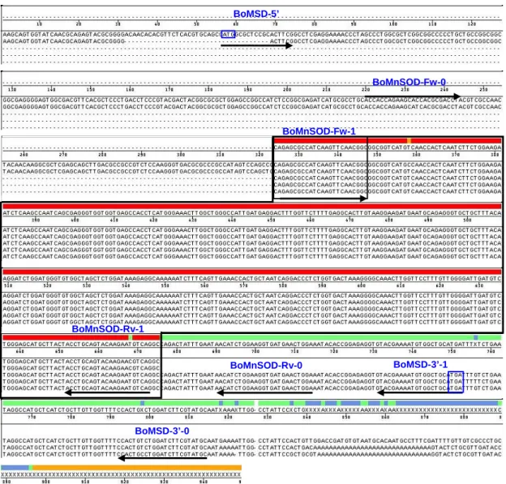Viewport: 506px width, 484px height.
Task: Click the red conservation bar above positions 510-630
Action: (252, 272)
